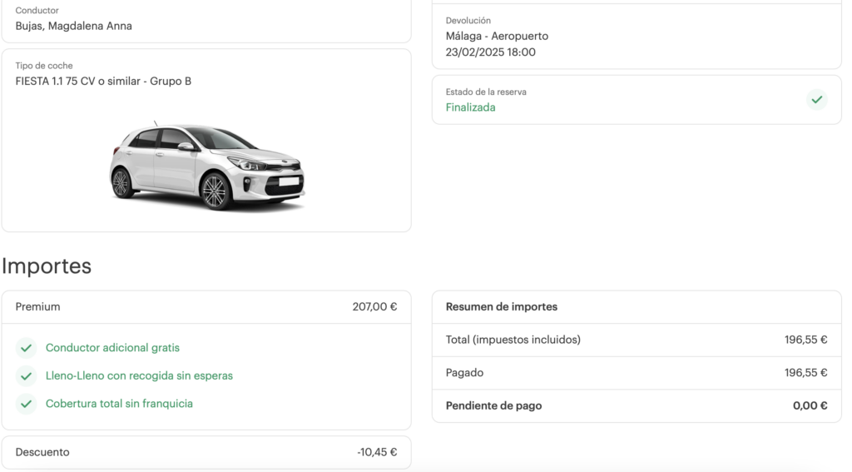This screenshot has width=852, height=472.
Task: Select Lleno-Lleno con recogida sin esperas text
Action: click(139, 376)
